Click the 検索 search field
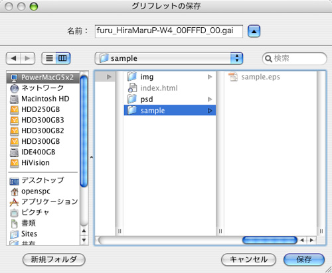Viewport: 332px width, 273px height. (x=294, y=58)
